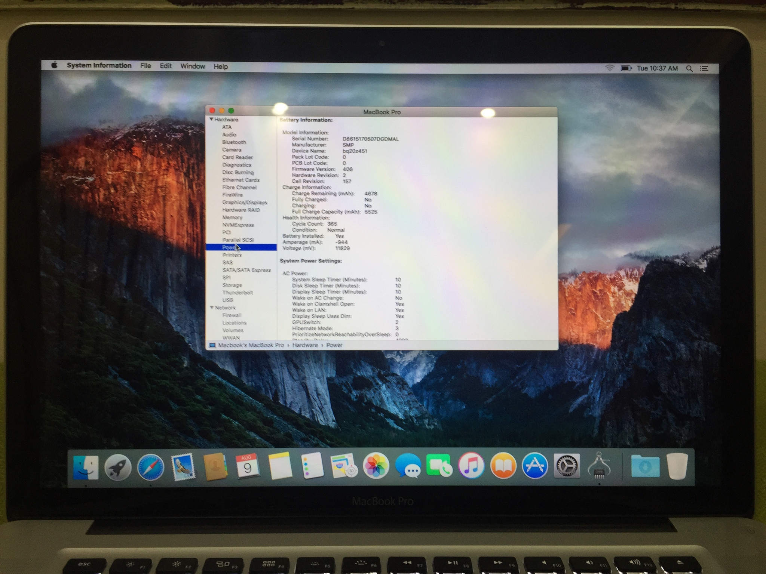The height and width of the screenshot is (574, 766).
Task: Click Macbook's MacBook Pro in path bar
Action: (251, 345)
